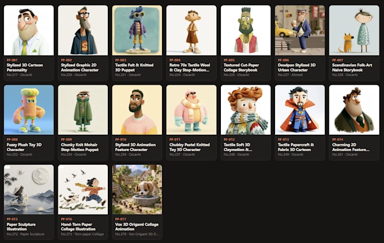Click the FF-013 code label
Screen dimensions: 384x243
tap(283, 140)
